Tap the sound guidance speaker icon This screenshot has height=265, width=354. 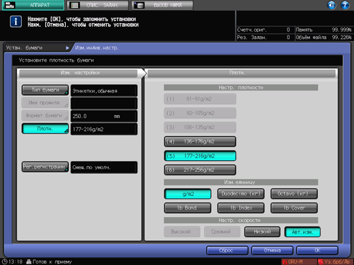[331, 5]
